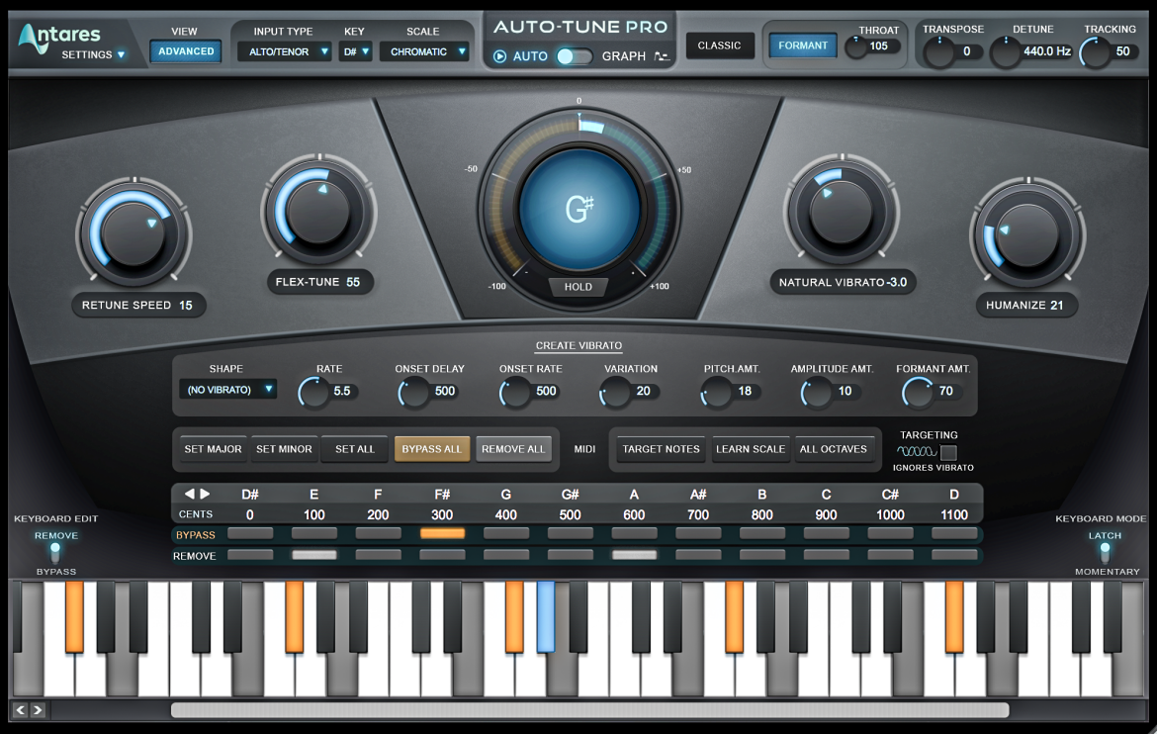The height and width of the screenshot is (734, 1157).
Task: Click the Learn Scale button
Action: [751, 449]
